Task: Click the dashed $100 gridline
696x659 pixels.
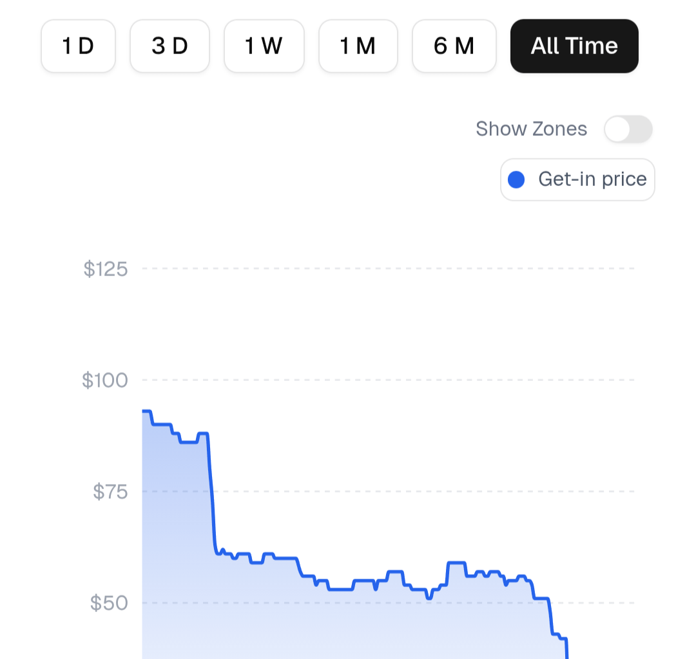Action: coord(387,380)
